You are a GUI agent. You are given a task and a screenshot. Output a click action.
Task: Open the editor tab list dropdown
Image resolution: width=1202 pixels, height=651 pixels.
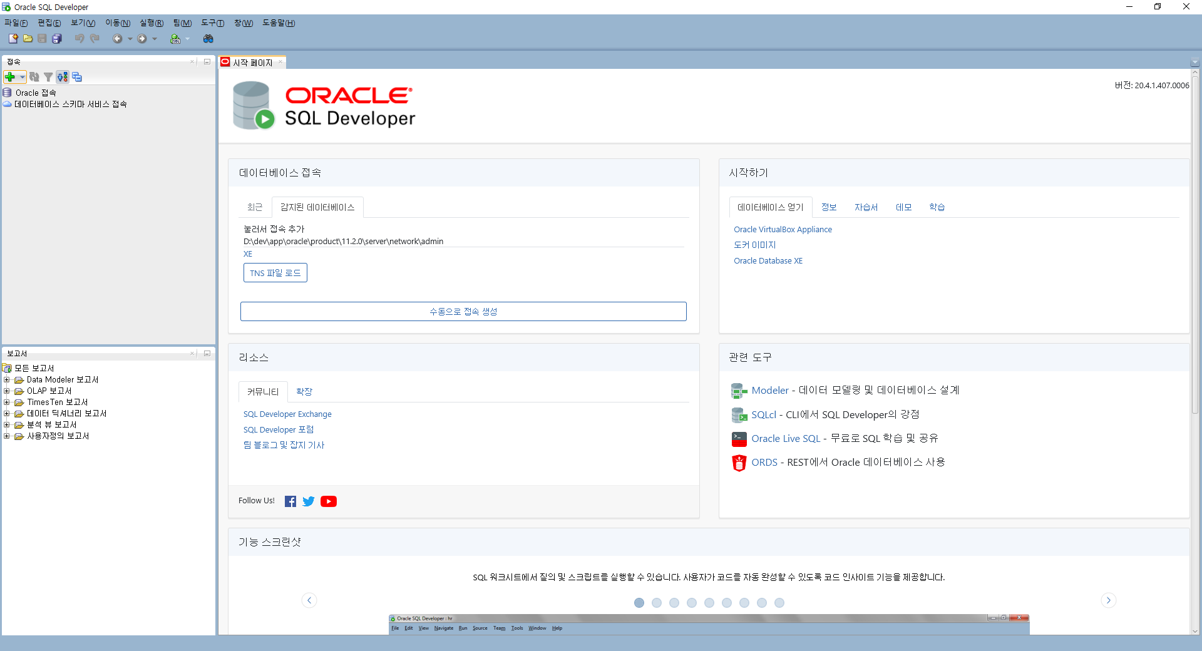(x=1194, y=63)
